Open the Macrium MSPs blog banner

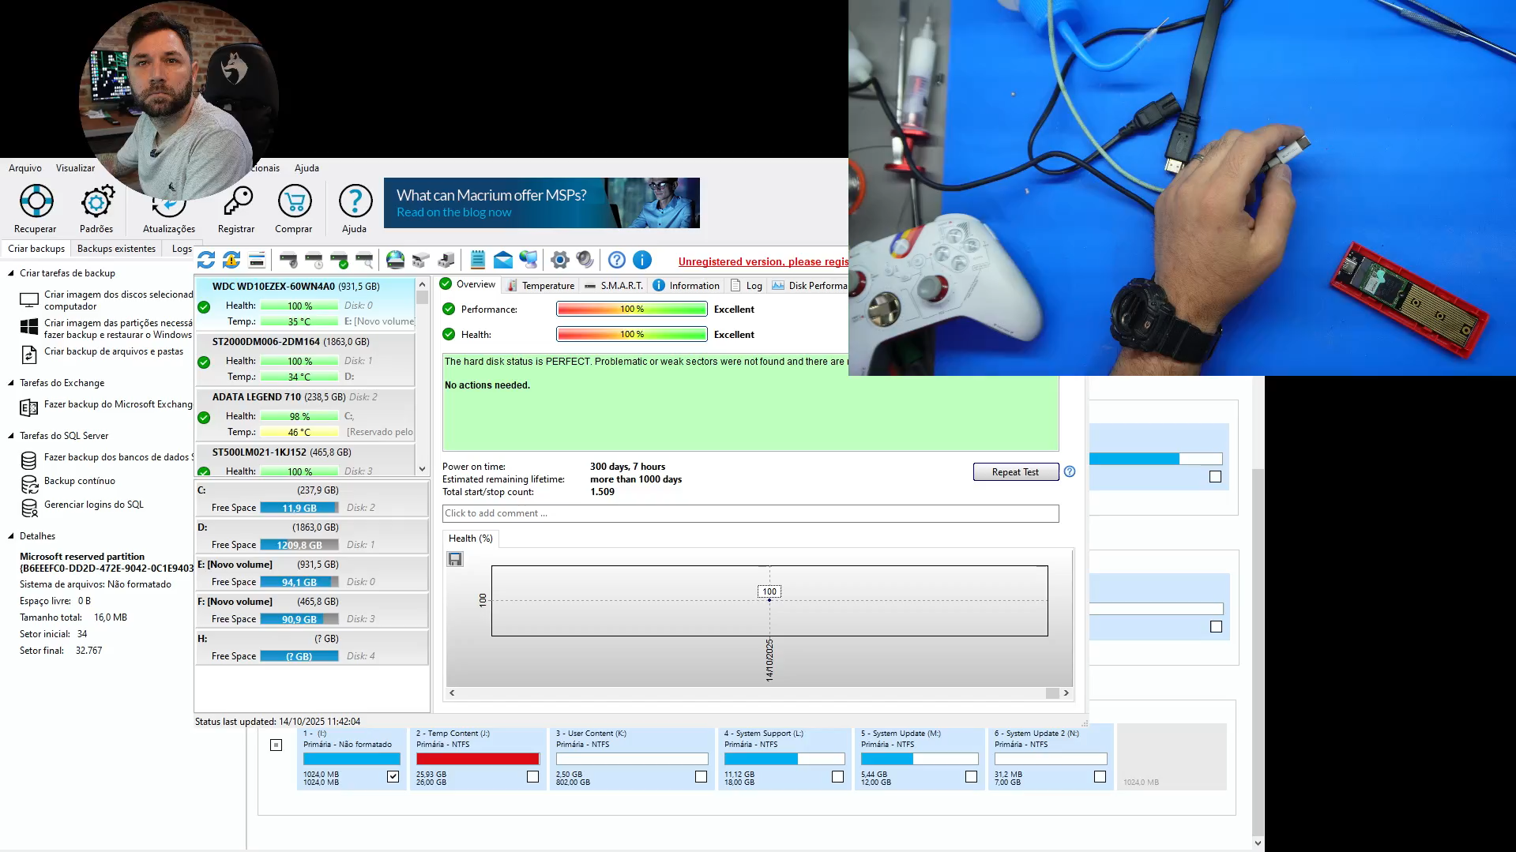tap(542, 203)
